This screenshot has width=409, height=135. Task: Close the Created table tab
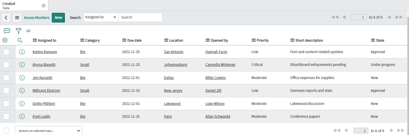click(43, 5)
